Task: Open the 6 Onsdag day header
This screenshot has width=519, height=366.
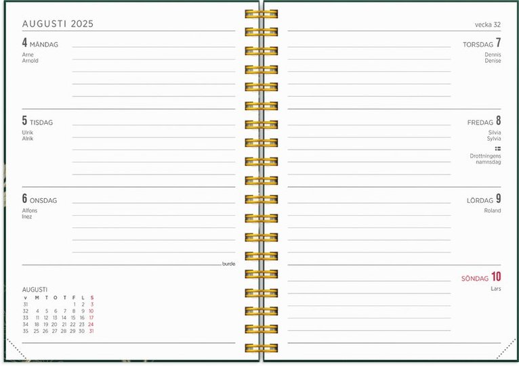Action: tap(39, 200)
